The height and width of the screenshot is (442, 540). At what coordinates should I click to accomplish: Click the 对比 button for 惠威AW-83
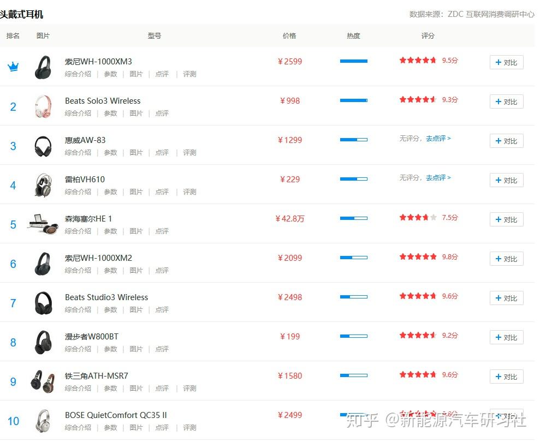point(506,141)
